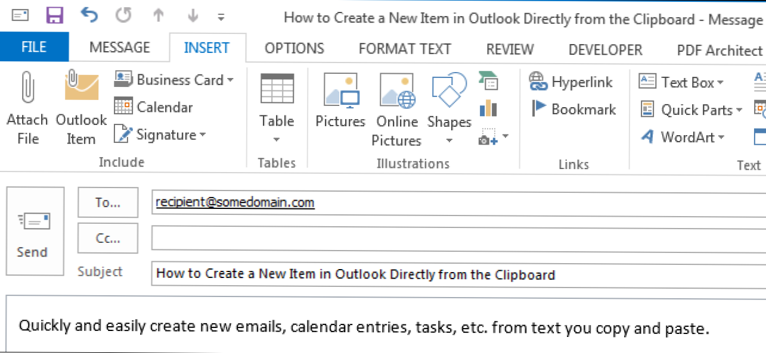Click the Calendar icon in Include group
Viewport: 766px width, 353px height.
[153, 107]
